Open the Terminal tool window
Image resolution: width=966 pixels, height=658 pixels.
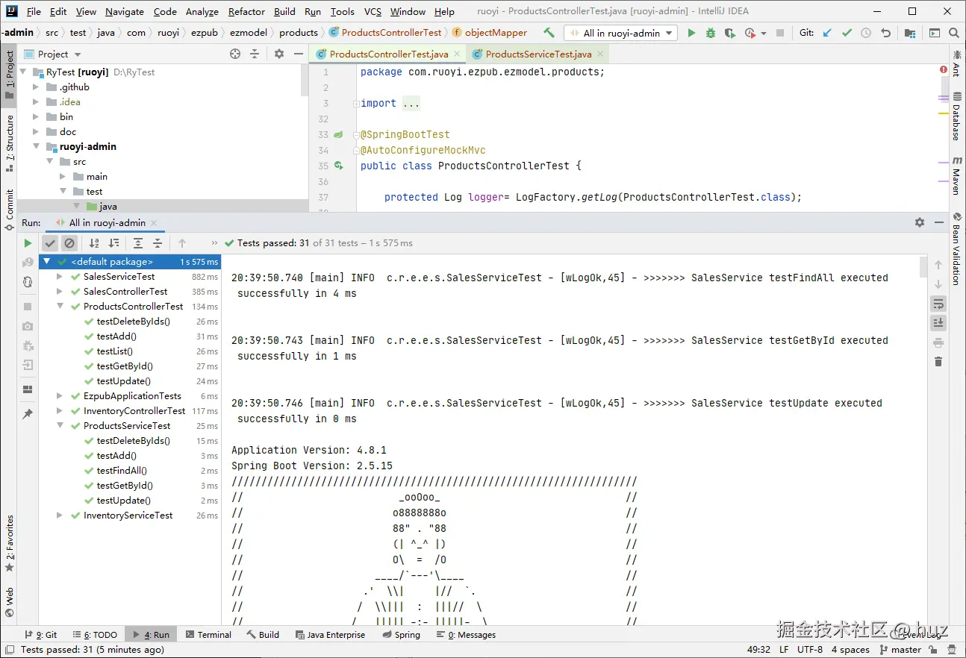click(208, 635)
